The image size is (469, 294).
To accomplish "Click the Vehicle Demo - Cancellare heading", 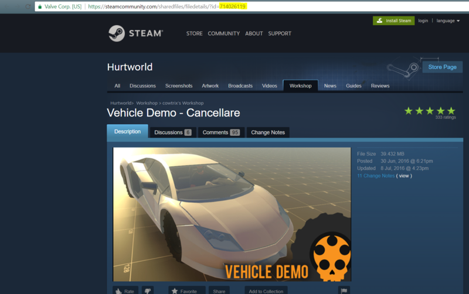I will point(174,113).
